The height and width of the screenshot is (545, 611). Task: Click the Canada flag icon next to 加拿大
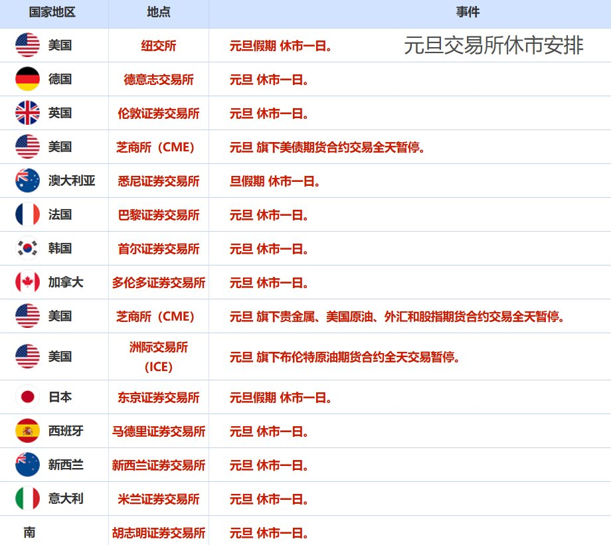point(26,282)
